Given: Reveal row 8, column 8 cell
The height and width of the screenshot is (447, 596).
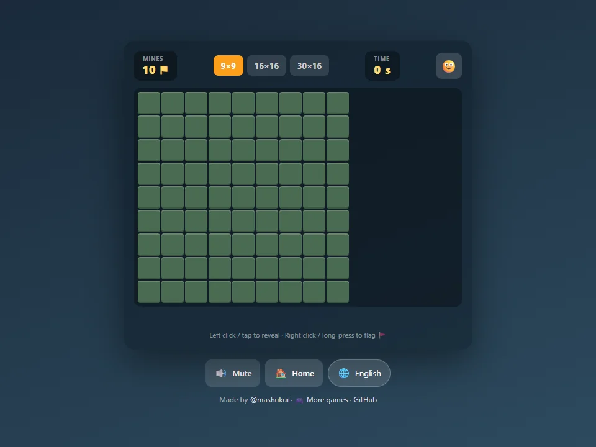Looking at the screenshot, I should pos(314,268).
